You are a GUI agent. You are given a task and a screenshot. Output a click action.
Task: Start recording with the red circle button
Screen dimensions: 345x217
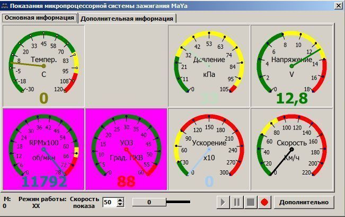point(264,202)
